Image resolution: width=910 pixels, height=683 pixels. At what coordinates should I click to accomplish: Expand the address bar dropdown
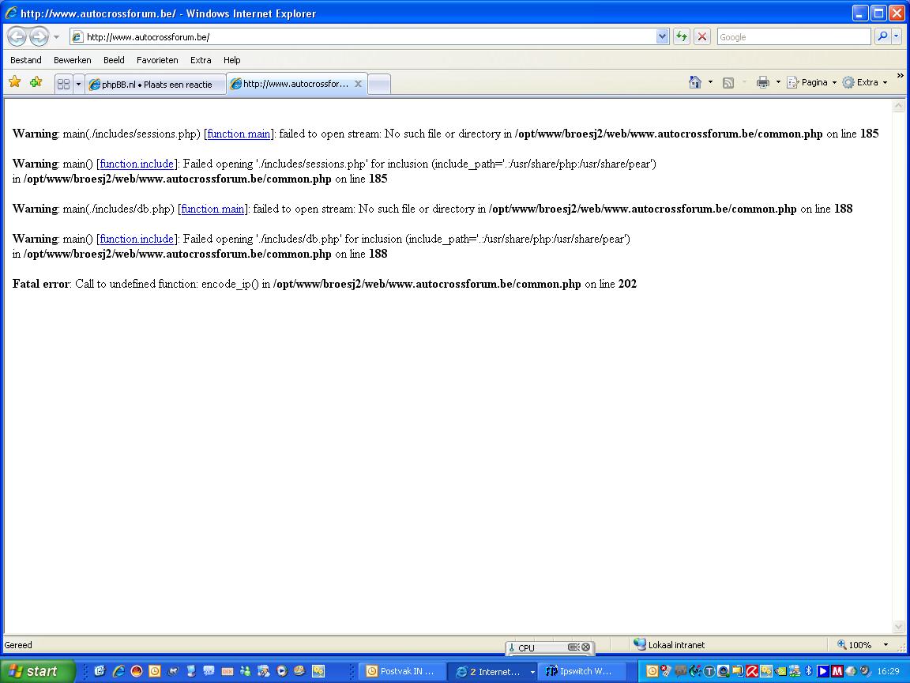point(663,36)
